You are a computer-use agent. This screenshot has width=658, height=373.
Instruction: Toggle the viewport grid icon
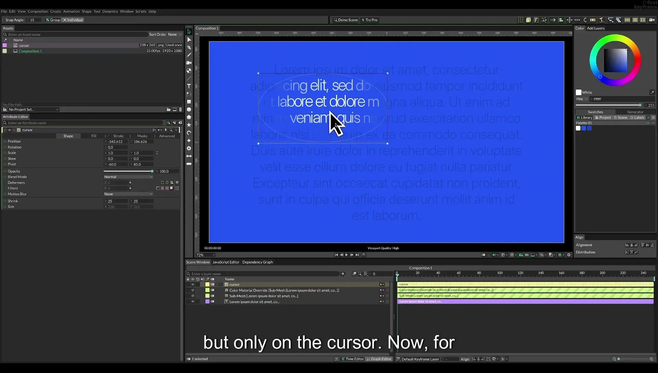click(512, 255)
